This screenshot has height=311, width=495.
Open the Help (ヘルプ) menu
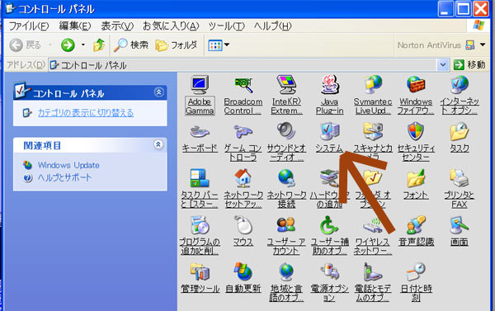coord(273,26)
